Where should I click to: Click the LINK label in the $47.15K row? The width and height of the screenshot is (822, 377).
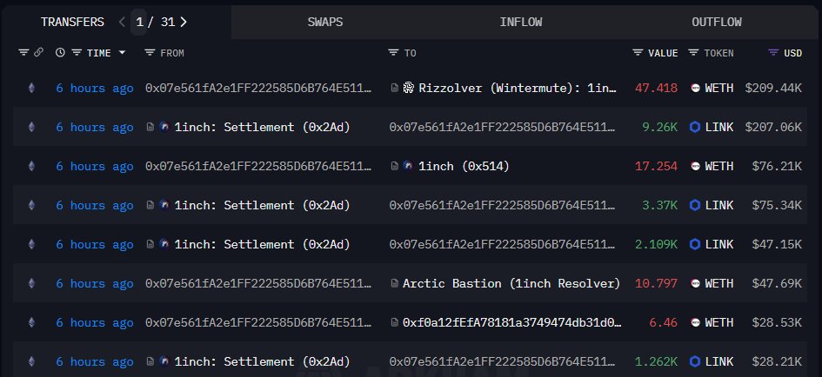pos(719,244)
